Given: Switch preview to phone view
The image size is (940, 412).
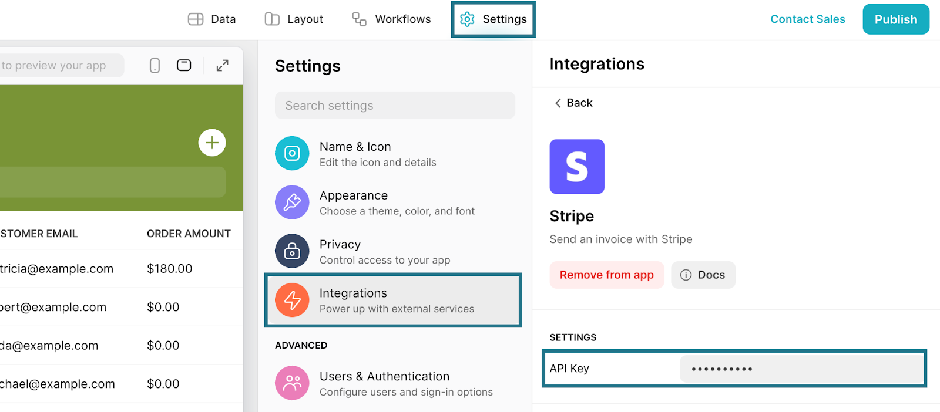Looking at the screenshot, I should (x=155, y=65).
